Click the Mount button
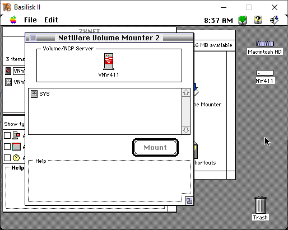 pyautogui.click(x=155, y=147)
